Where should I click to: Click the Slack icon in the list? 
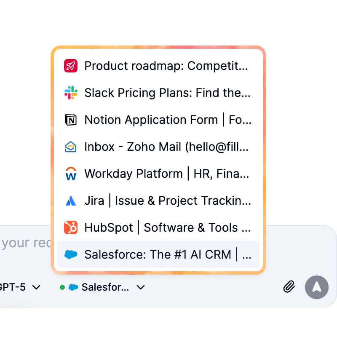tap(70, 93)
